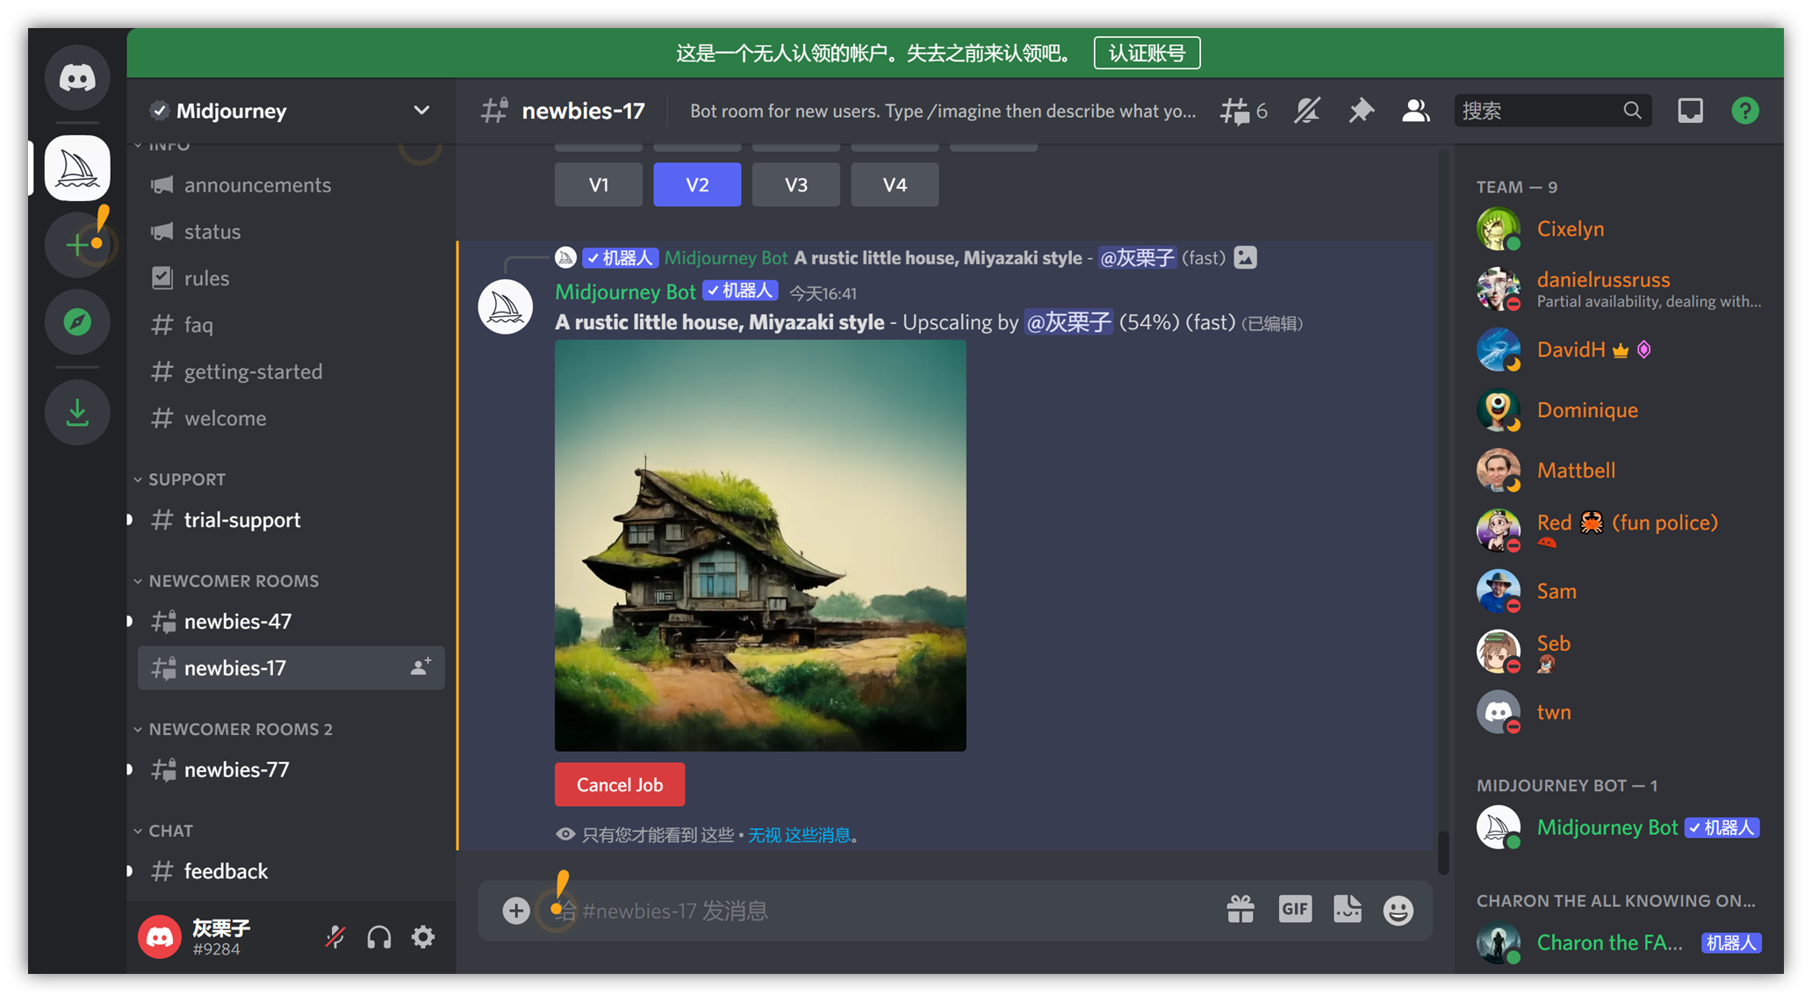Toggle channel notification bell mute
Viewport: 1812px width, 1002px height.
tap(1306, 111)
